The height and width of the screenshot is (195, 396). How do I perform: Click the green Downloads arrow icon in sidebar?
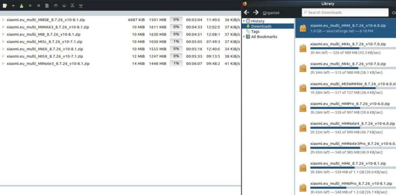(x=248, y=26)
